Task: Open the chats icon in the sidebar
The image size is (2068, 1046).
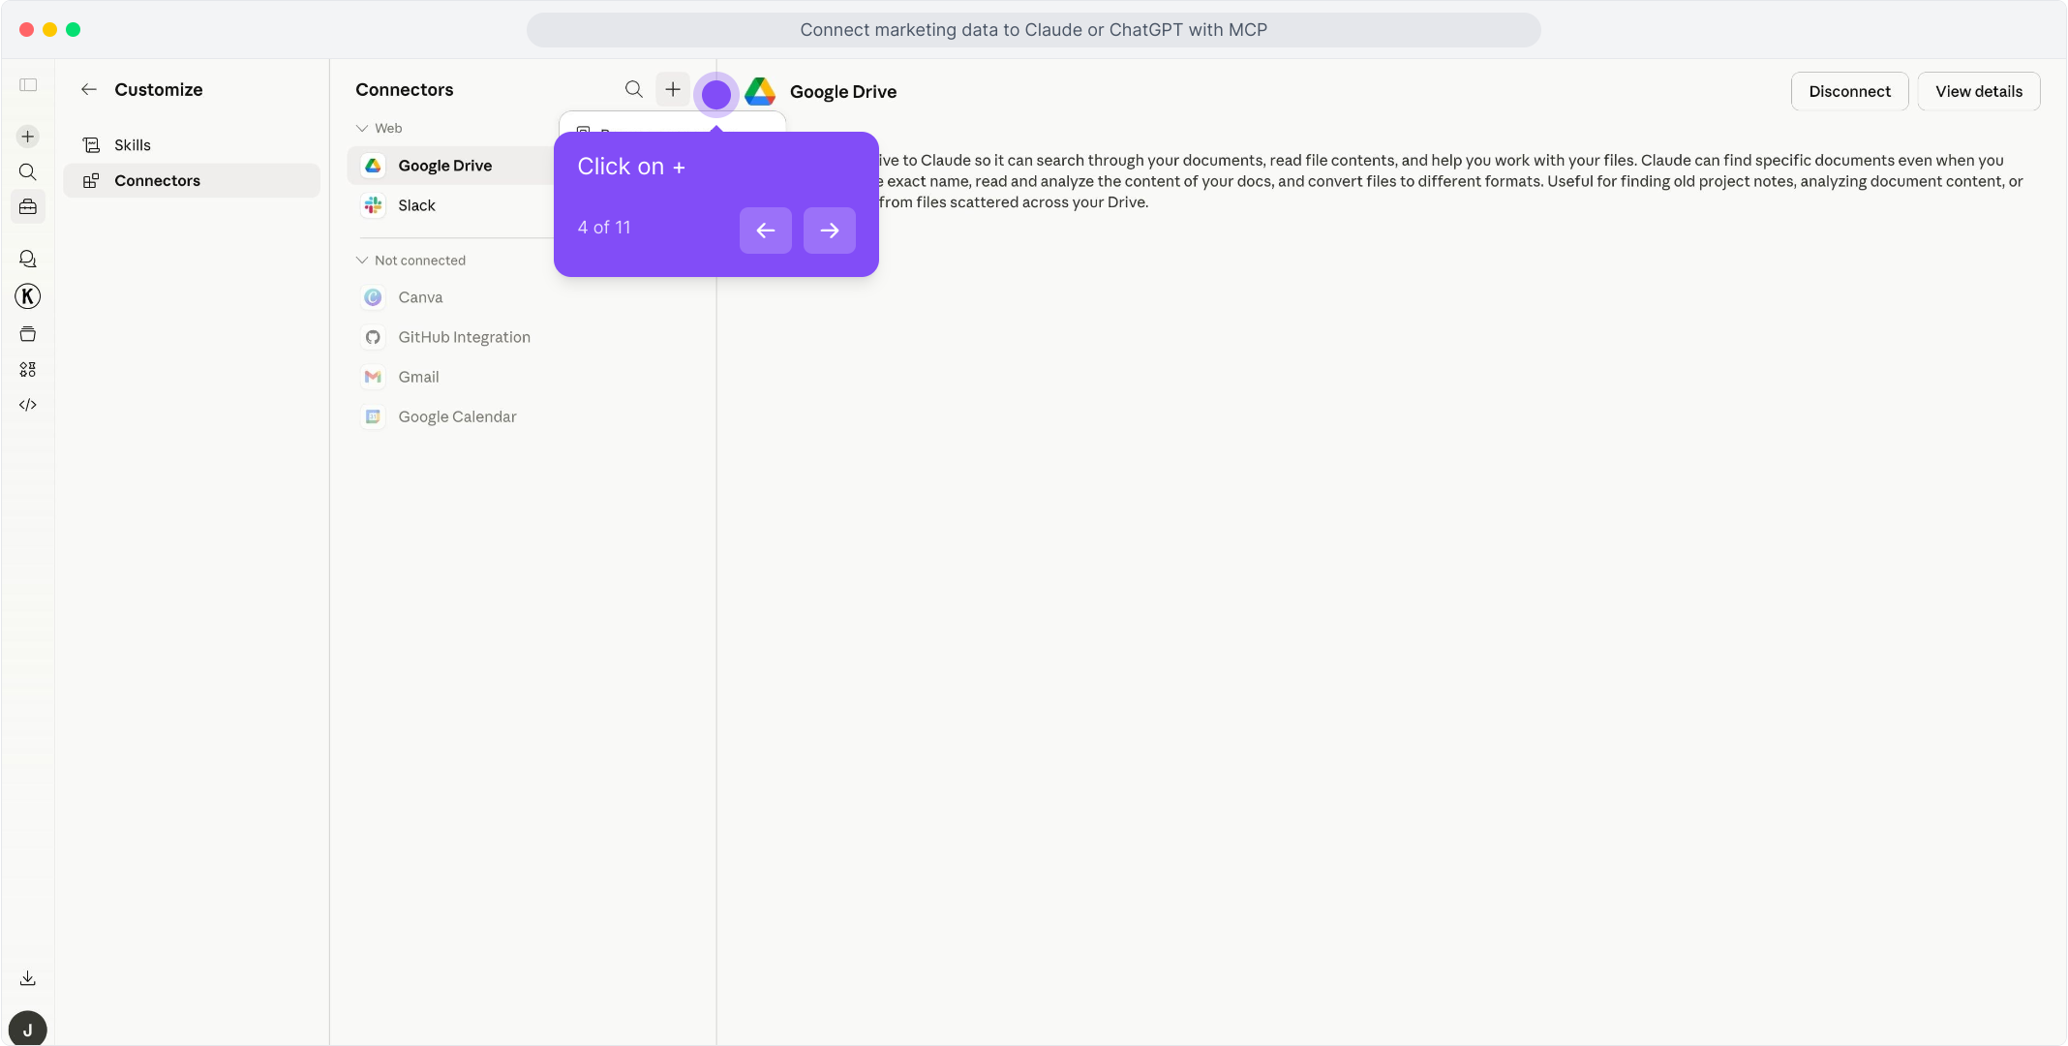Action: (x=27, y=258)
